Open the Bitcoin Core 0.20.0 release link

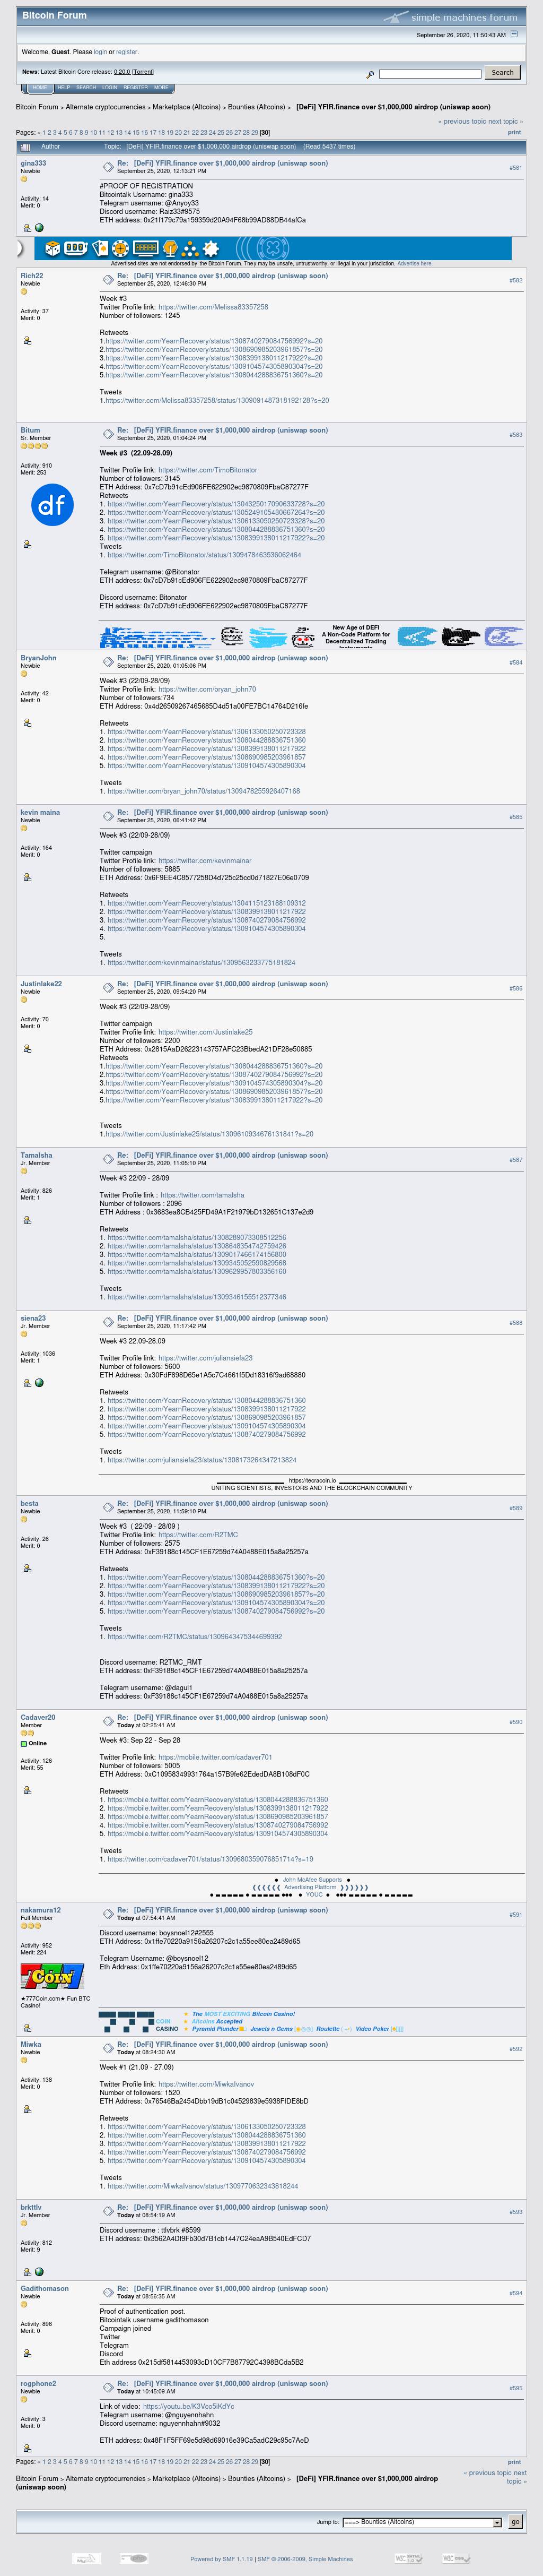click(121, 72)
